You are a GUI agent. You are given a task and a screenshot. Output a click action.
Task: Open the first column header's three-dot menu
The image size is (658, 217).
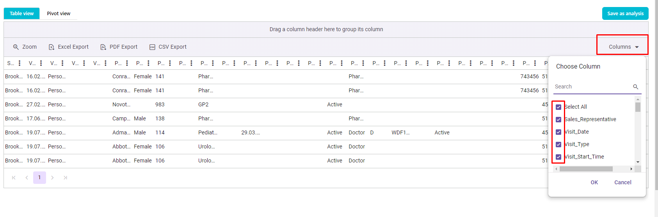[20, 63]
